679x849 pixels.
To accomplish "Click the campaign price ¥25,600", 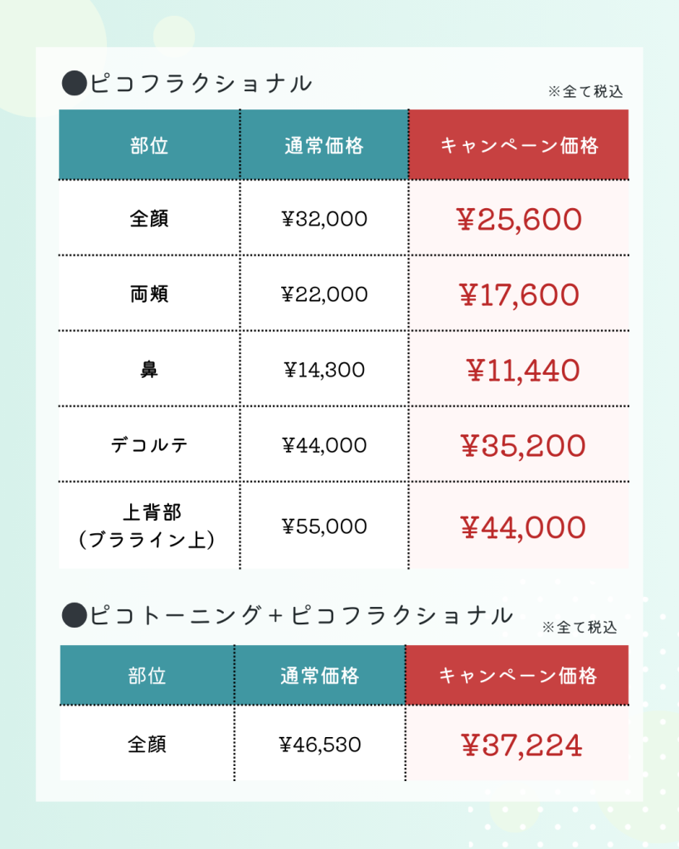I will point(519,220).
